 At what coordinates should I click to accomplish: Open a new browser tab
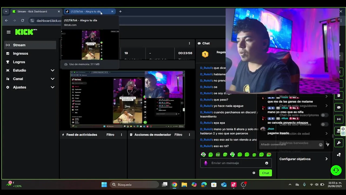(120, 11)
